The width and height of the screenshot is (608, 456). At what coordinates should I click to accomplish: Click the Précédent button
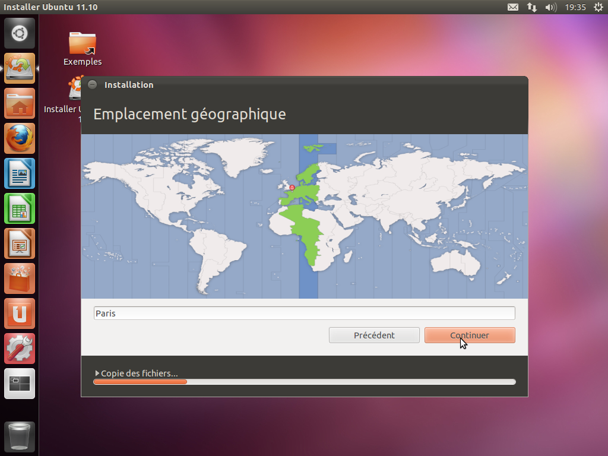pos(374,335)
